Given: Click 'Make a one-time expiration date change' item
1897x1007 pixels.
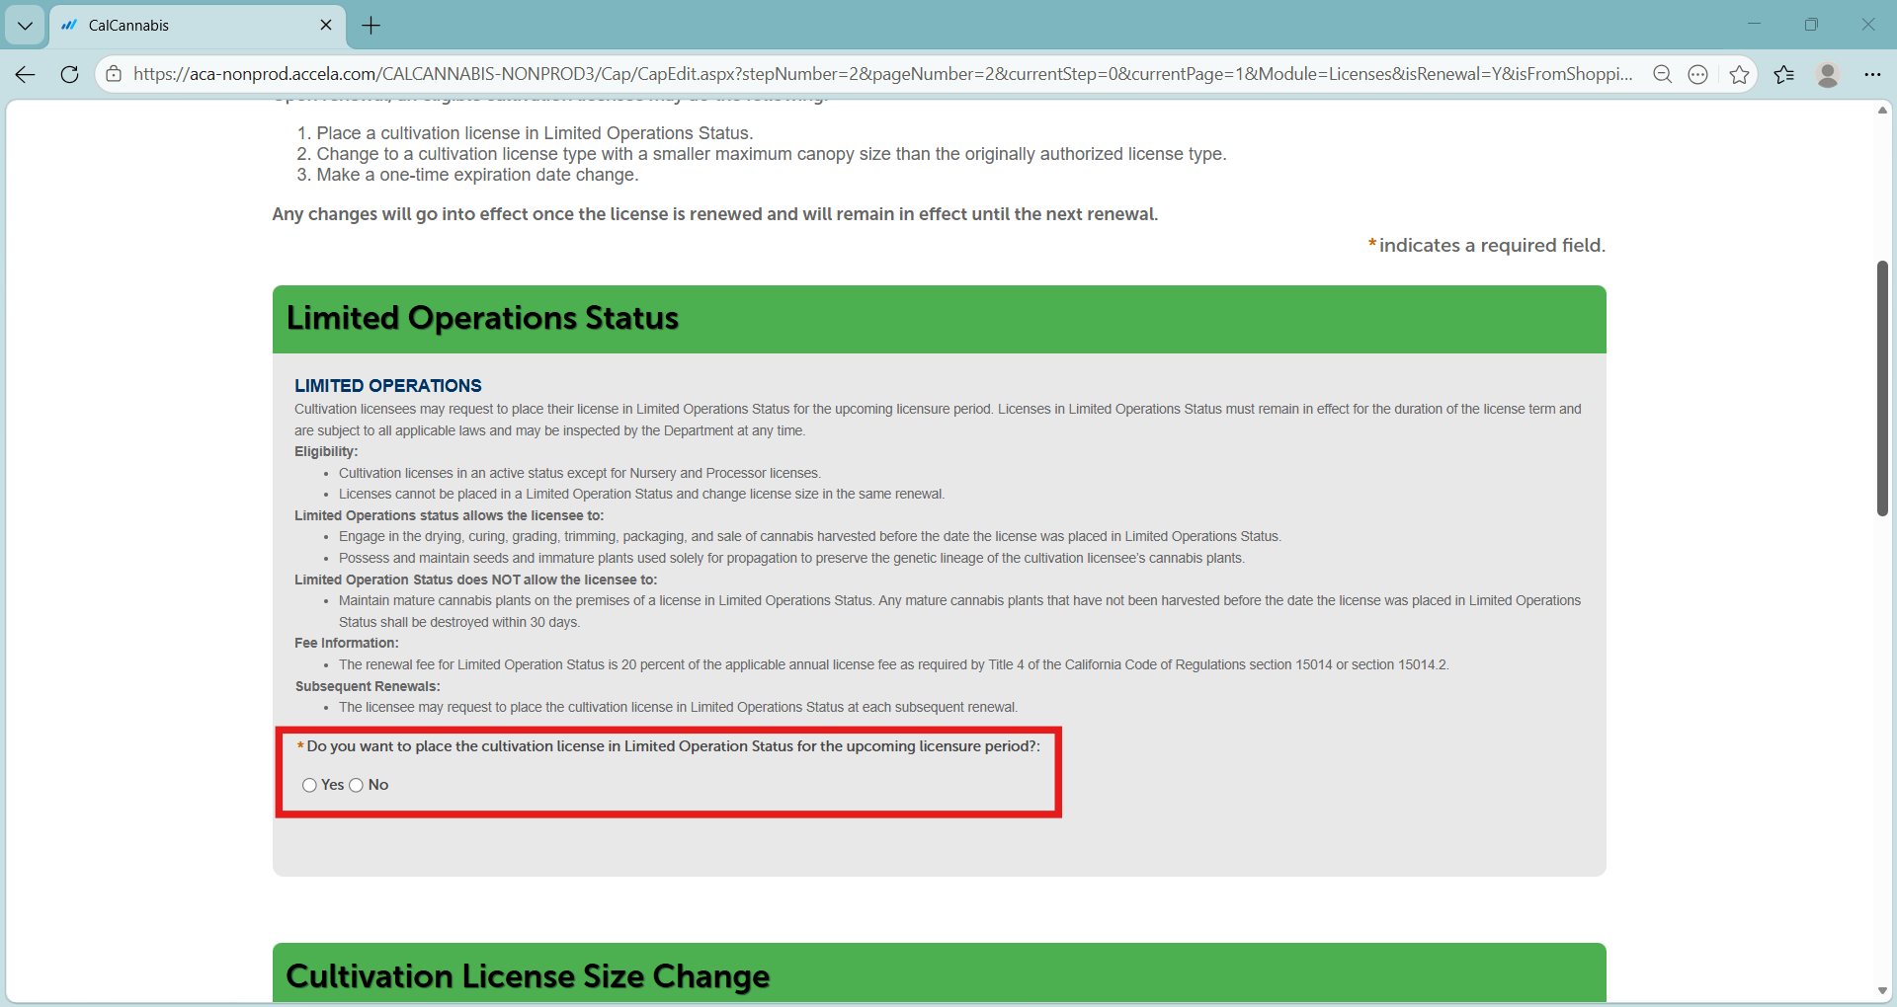Looking at the screenshot, I should (477, 175).
